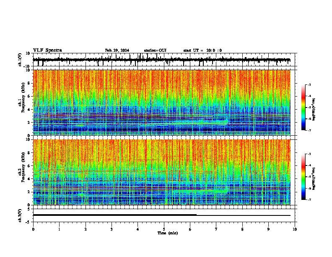Viewport: 332px width, 257px height.
Task: Click the "ch.3(V)" axis label
Action: 20,215
